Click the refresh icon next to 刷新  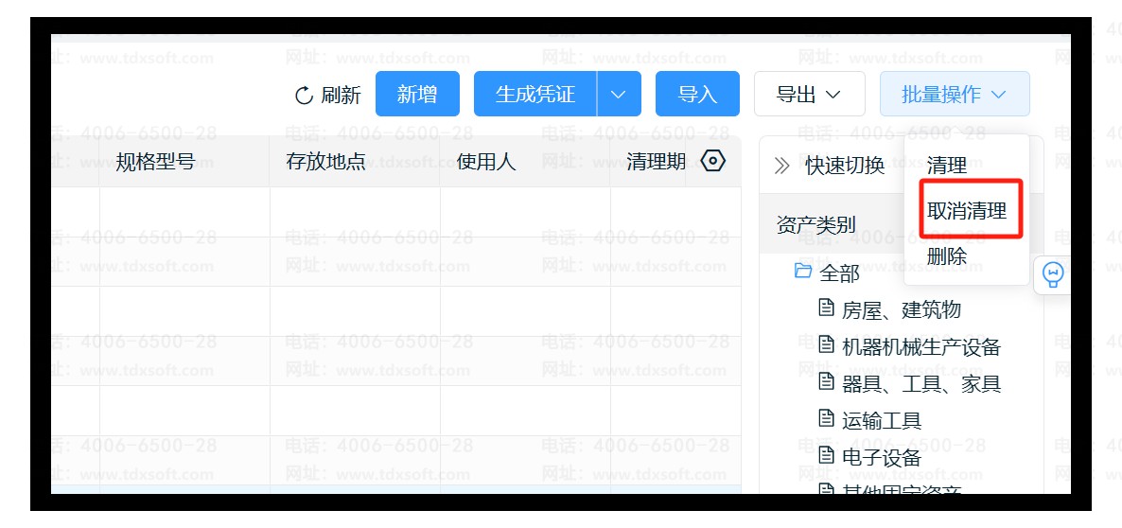[304, 95]
